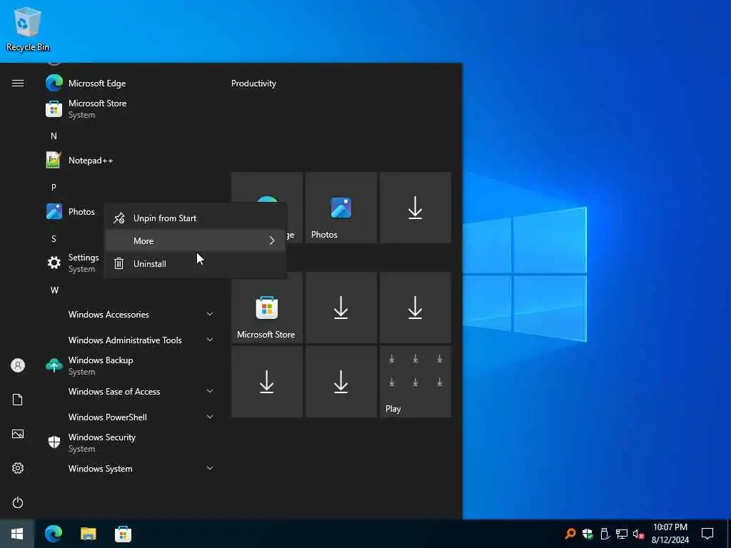Expand the Windows Administrative Tools folder
The width and height of the screenshot is (731, 548).
(x=131, y=340)
